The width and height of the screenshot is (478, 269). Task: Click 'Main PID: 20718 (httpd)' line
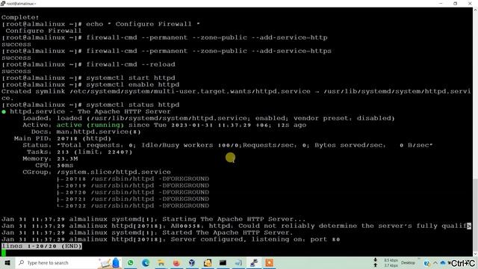click(x=63, y=138)
